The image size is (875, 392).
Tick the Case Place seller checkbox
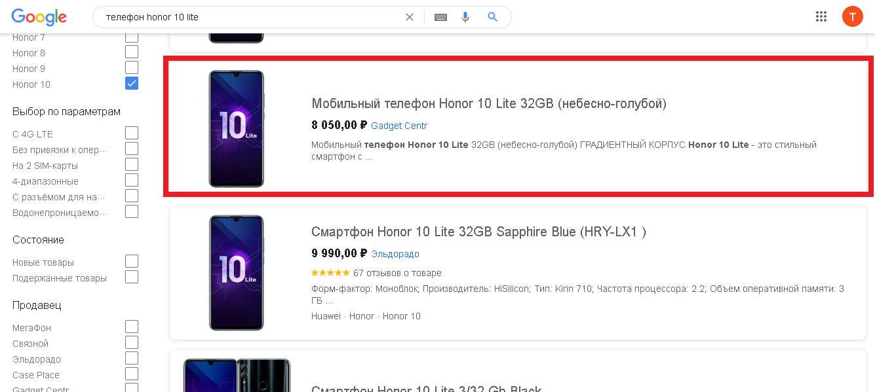(x=132, y=374)
